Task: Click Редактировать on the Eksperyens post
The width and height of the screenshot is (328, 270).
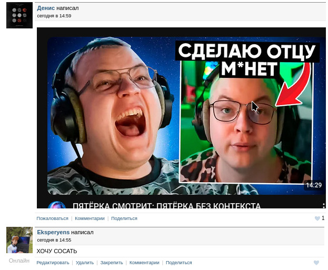Action: click(x=53, y=263)
